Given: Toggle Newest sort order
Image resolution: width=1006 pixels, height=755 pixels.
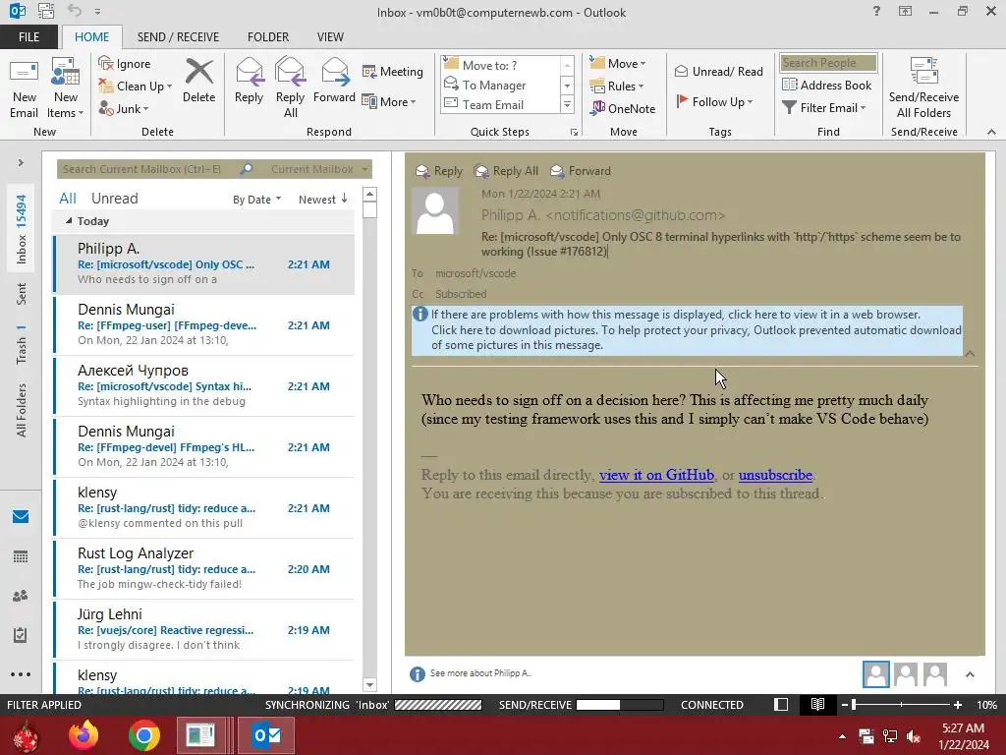Looking at the screenshot, I should tap(322, 200).
